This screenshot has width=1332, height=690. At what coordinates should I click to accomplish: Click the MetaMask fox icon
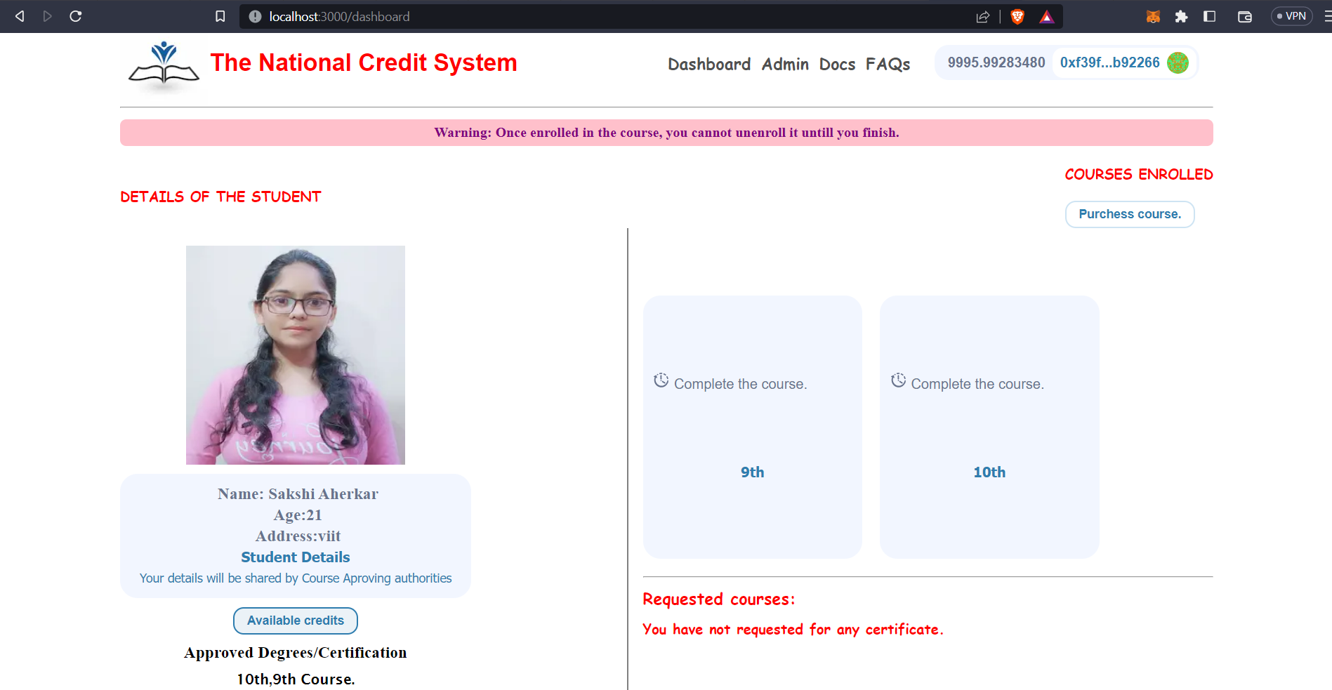(1152, 15)
